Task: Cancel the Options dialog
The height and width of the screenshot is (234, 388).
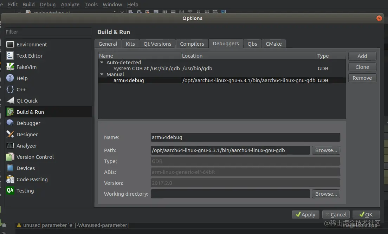Action: click(336, 215)
